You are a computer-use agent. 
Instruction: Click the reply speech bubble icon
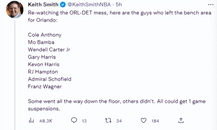pyautogui.click(x=74, y=120)
